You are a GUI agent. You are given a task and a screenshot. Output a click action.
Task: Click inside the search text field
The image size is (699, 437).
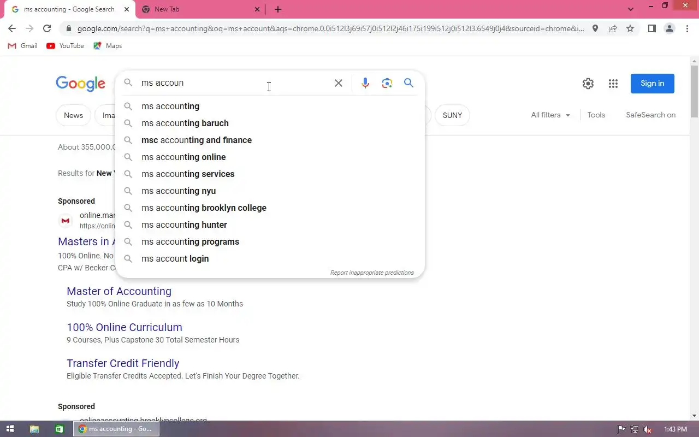tap(235, 83)
